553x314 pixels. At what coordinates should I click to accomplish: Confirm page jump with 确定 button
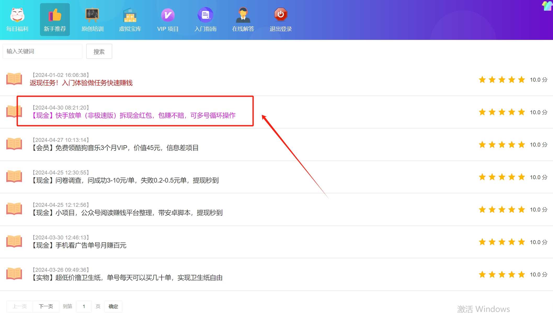[x=113, y=306]
